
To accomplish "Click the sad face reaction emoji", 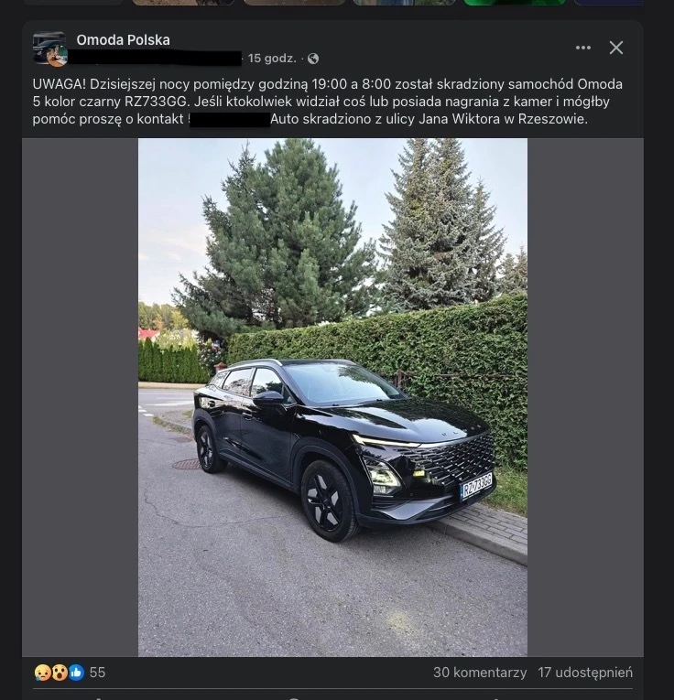I will click(x=42, y=673).
